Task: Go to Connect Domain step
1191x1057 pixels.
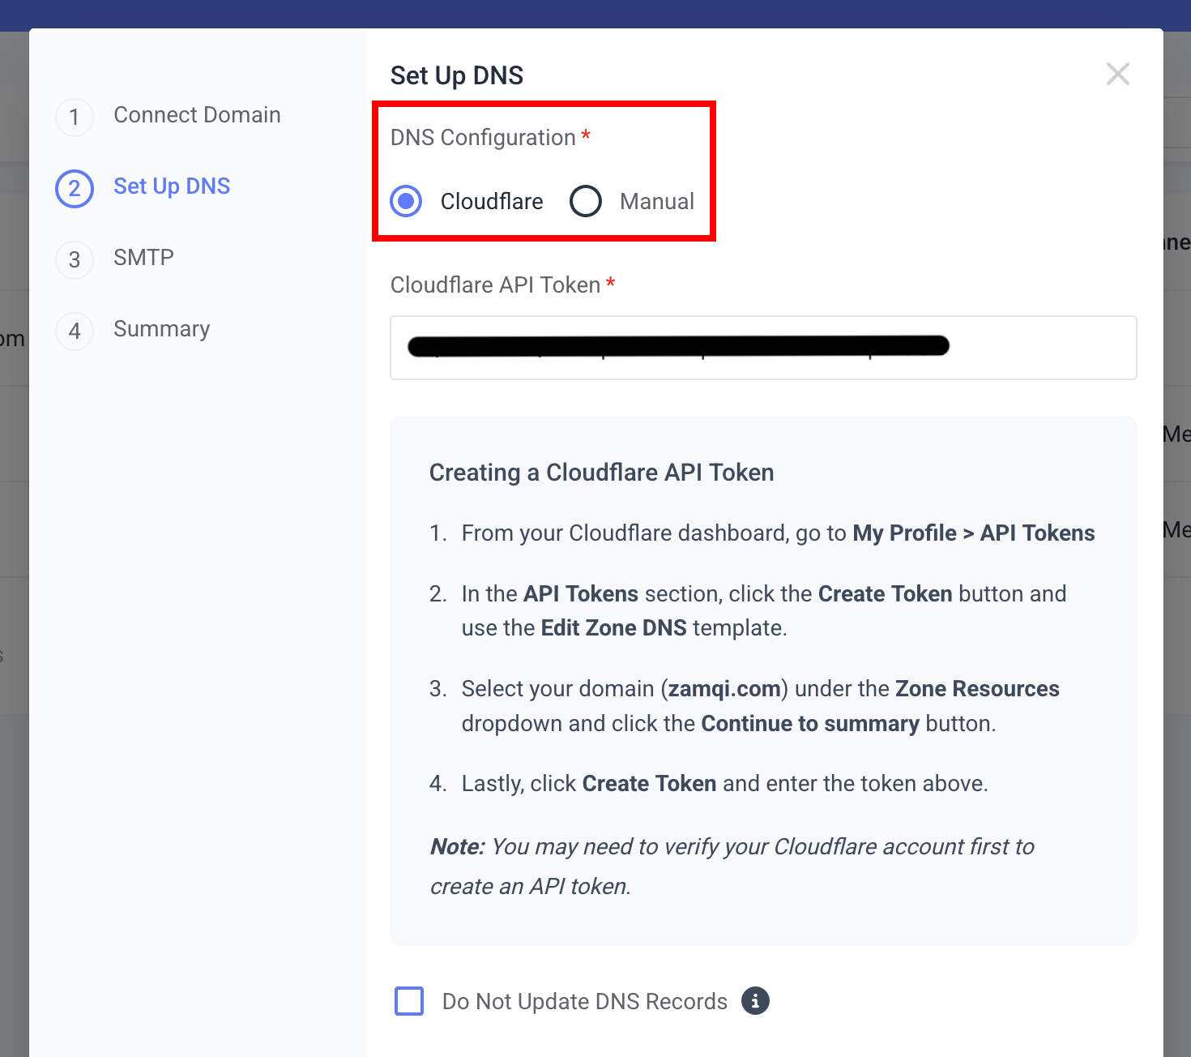Action: (x=197, y=115)
